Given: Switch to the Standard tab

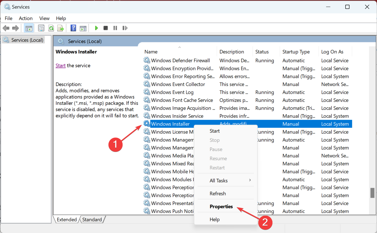Looking at the screenshot, I should (92, 220).
